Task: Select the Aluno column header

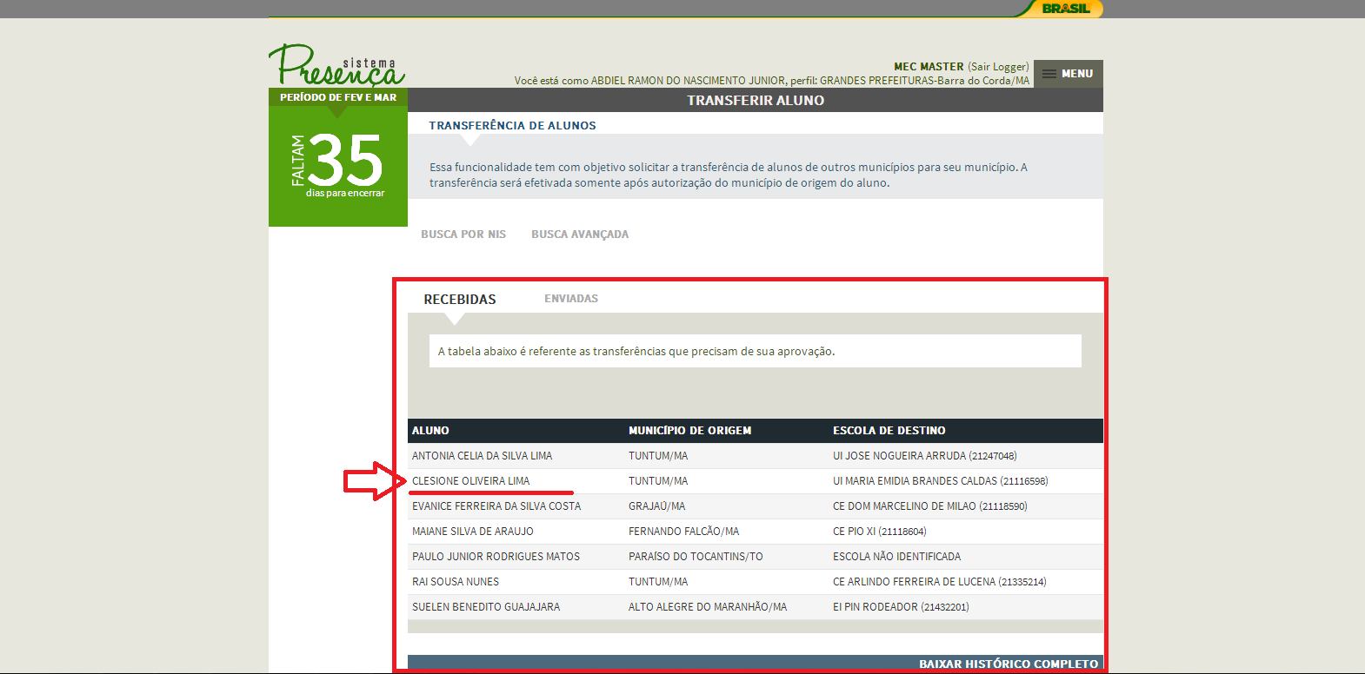Action: (x=430, y=431)
